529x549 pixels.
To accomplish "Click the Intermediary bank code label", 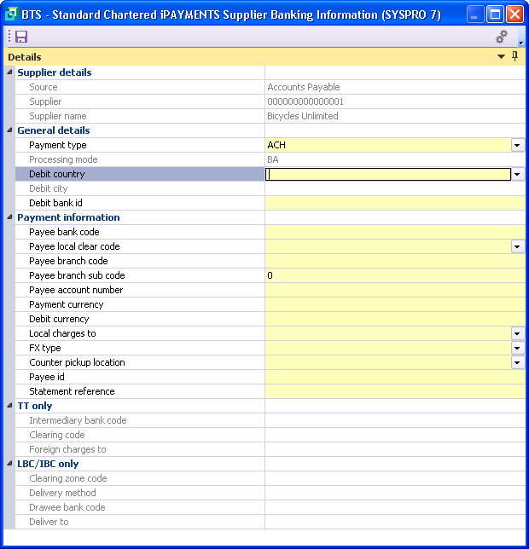I will pyautogui.click(x=78, y=420).
